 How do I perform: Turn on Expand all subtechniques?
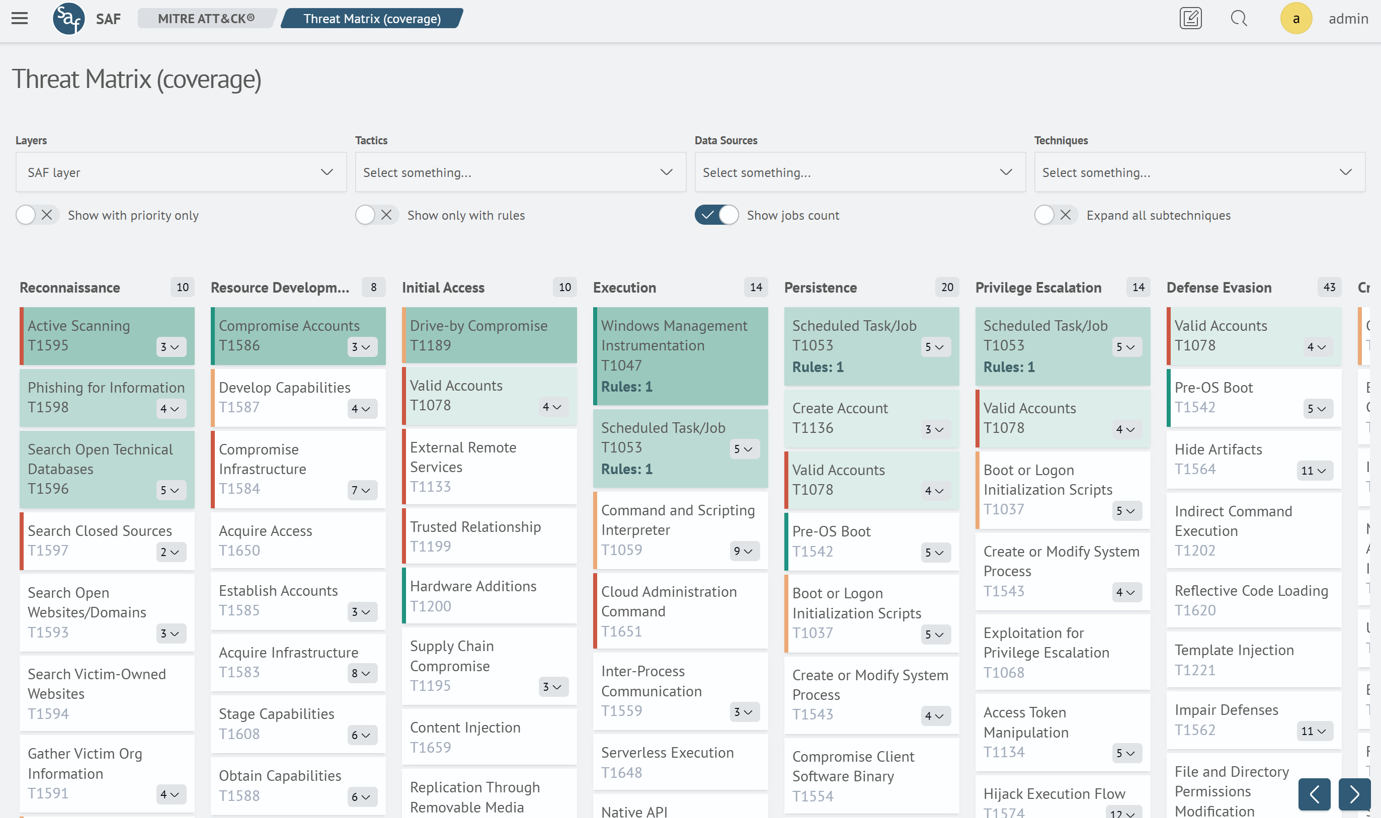tap(1055, 215)
